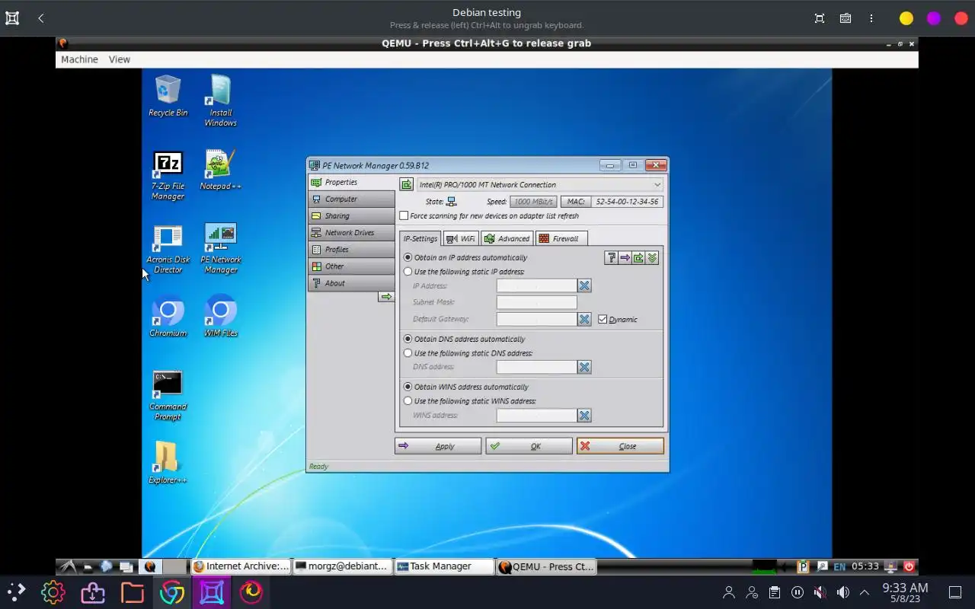Viewport: 975px width, 609px height.
Task: Open the 7-Zip File Manager icon
Action: pyautogui.click(x=168, y=176)
